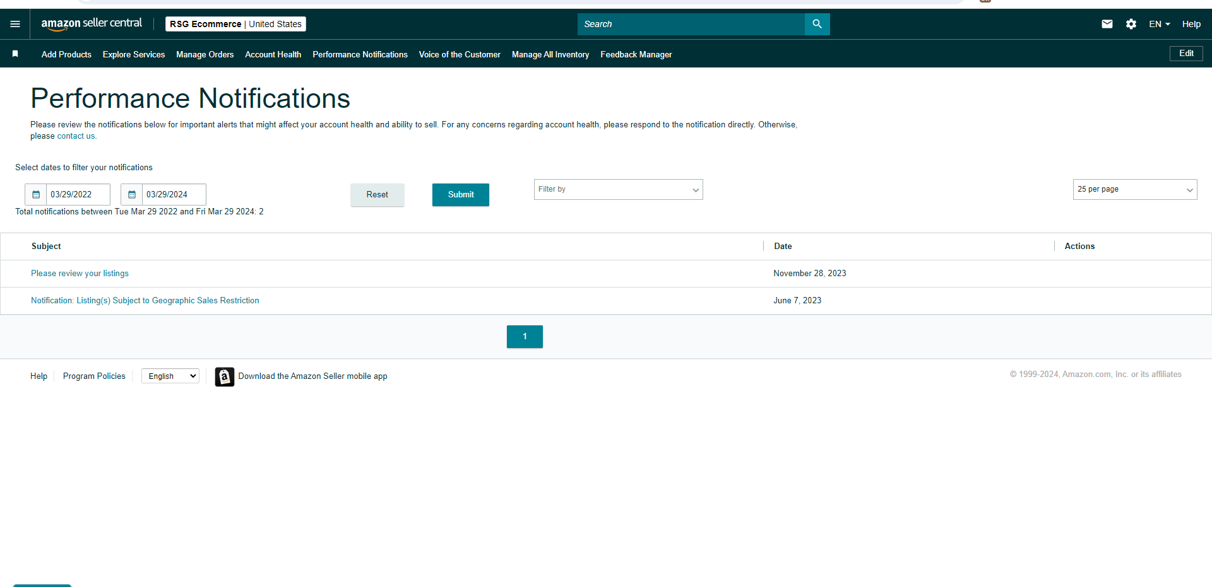Click page 1 pagination button

coord(525,337)
